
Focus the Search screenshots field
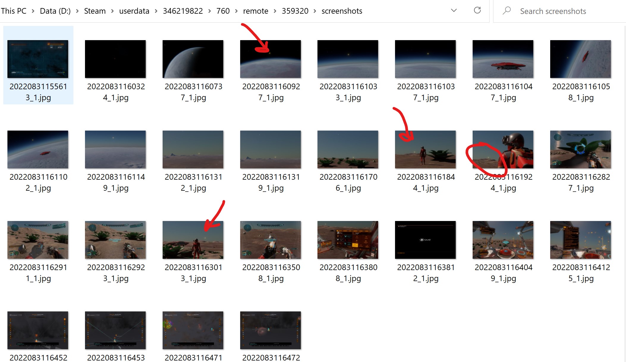pos(559,11)
